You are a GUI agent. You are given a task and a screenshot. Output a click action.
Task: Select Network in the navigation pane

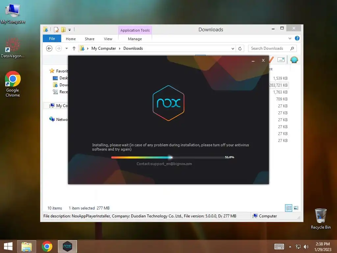click(58, 119)
